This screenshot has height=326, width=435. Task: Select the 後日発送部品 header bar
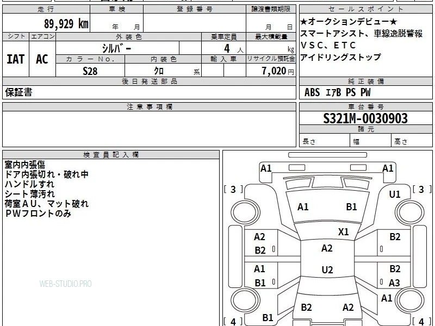click(149, 81)
